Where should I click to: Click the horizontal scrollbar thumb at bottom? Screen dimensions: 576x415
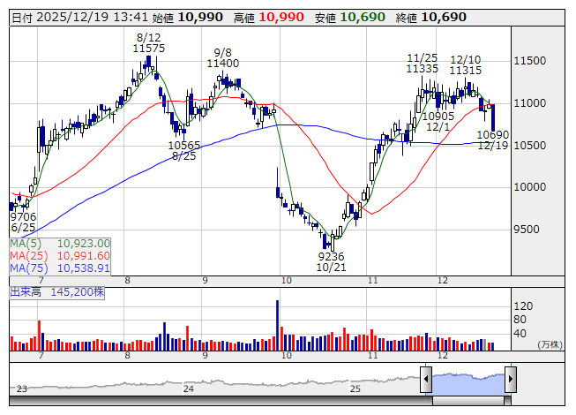[468, 401]
